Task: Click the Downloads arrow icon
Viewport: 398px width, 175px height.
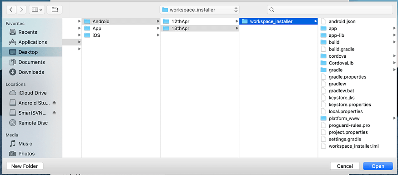Action: [12, 72]
